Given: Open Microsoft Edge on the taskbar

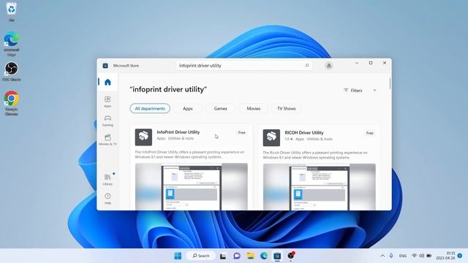Looking at the screenshot, I should (x=264, y=256).
